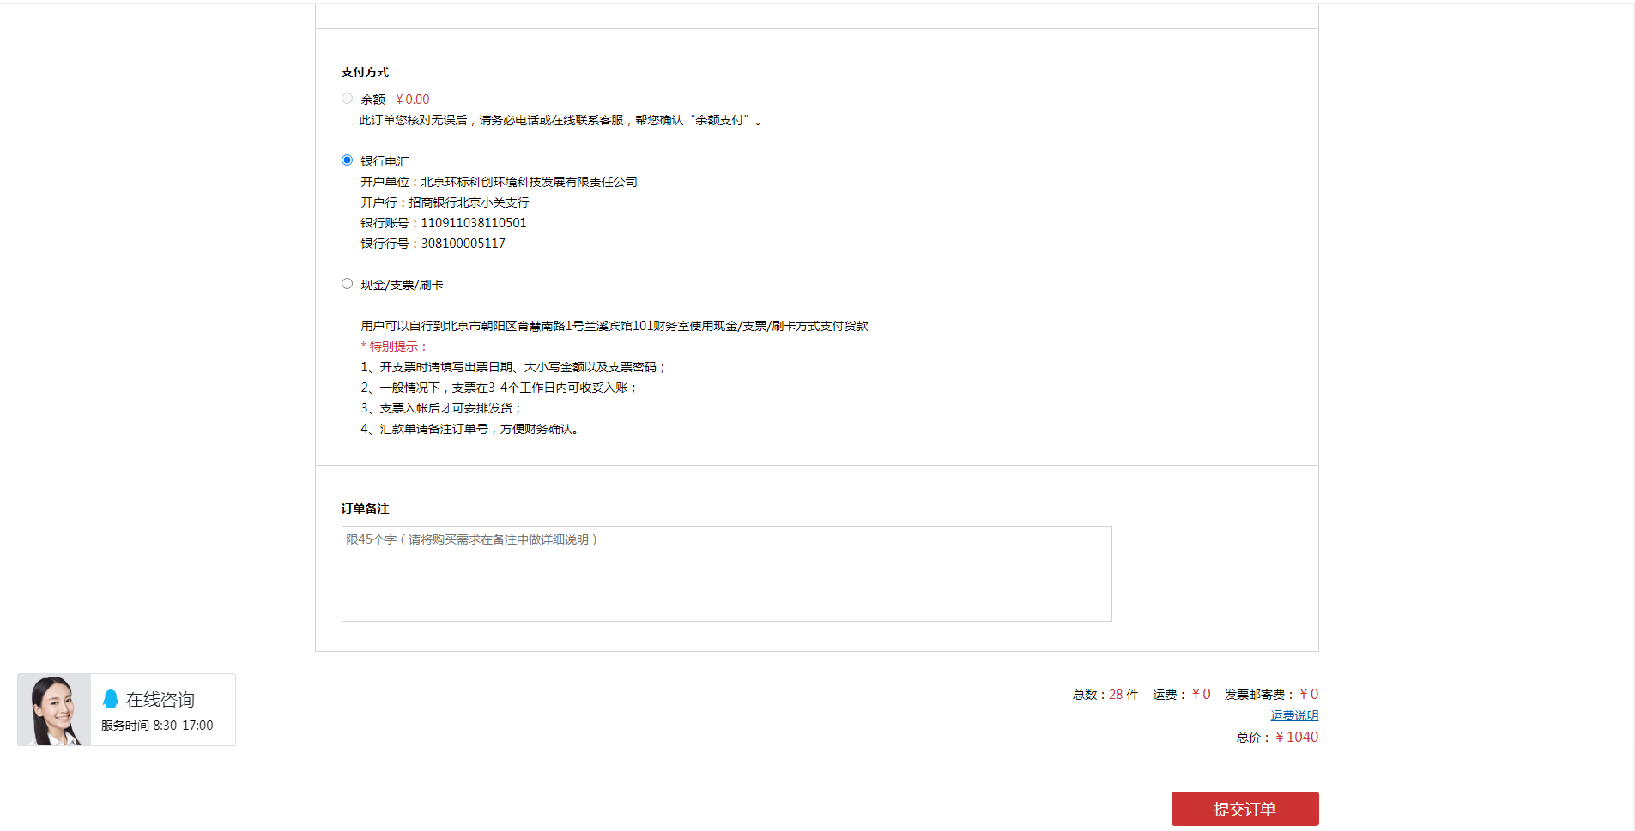Click the ¥0.00 balance amount

[x=412, y=99]
